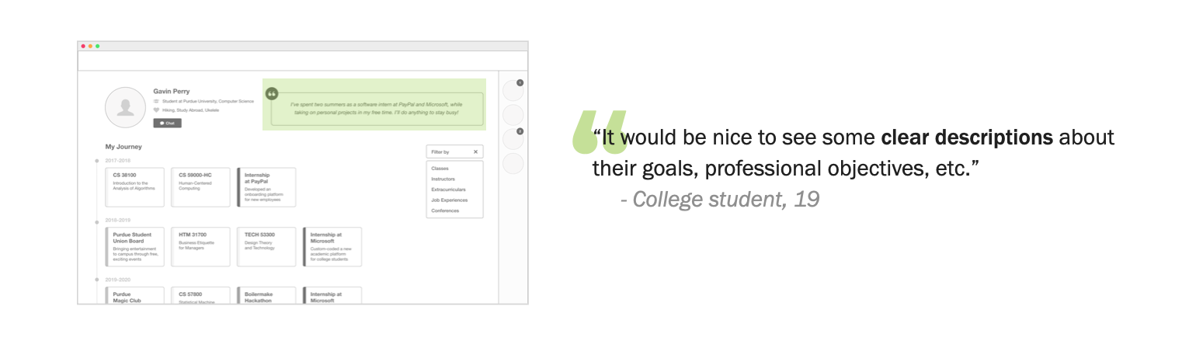
Task: Click the 2017-2018 timeline marker dot
Action: tap(96, 161)
